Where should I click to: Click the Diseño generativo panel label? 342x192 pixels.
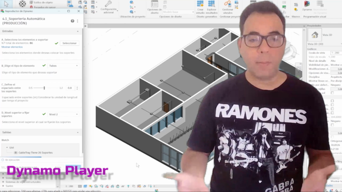(207, 17)
